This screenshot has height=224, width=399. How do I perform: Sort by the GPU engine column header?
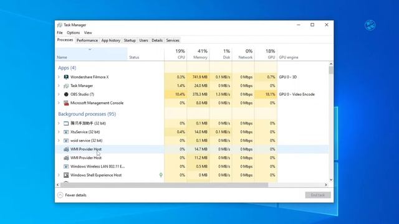point(303,54)
